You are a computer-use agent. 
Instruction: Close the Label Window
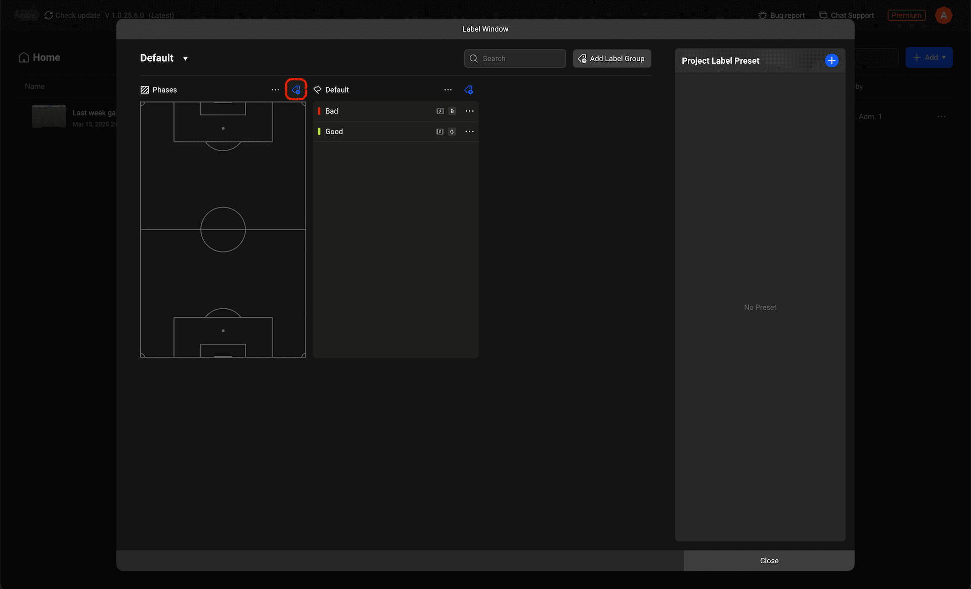[x=769, y=561]
